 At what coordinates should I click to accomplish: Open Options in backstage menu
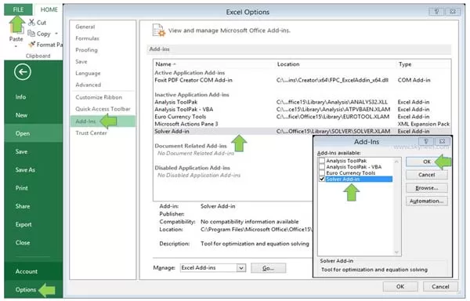coord(33,289)
